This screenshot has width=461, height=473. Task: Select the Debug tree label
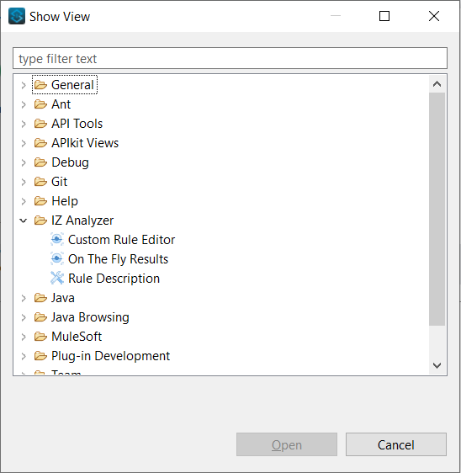pos(71,162)
